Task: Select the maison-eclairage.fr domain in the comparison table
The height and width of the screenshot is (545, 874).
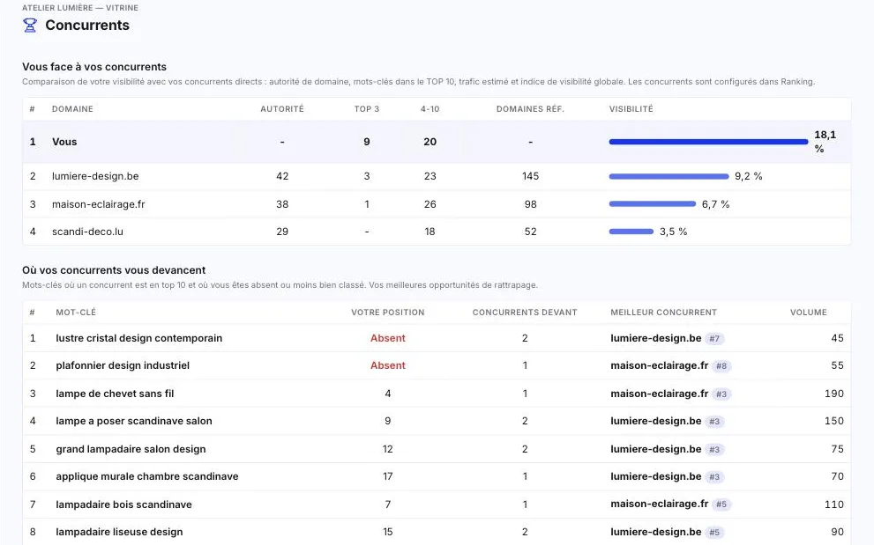Action: [98, 204]
